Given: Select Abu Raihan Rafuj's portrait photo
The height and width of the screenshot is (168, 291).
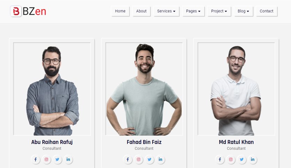Looking at the screenshot, I should pyautogui.click(x=52, y=89).
